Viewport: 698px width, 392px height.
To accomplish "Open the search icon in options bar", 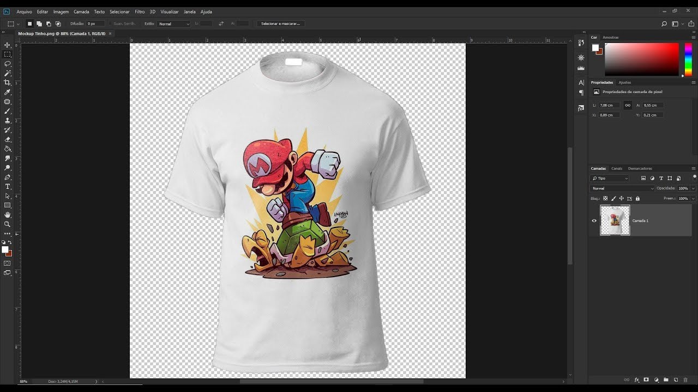I will pyautogui.click(x=664, y=24).
